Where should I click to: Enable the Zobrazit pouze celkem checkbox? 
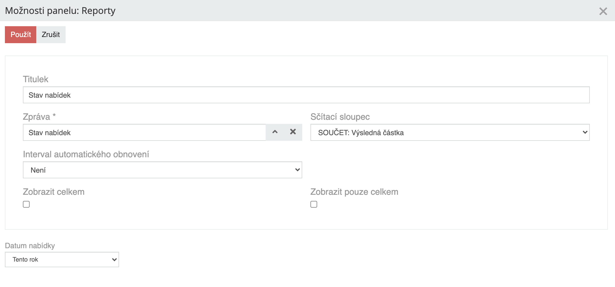point(314,204)
